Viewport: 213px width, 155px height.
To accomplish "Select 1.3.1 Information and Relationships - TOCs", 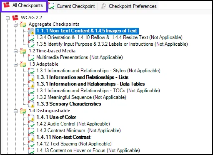I will pos(98,91).
